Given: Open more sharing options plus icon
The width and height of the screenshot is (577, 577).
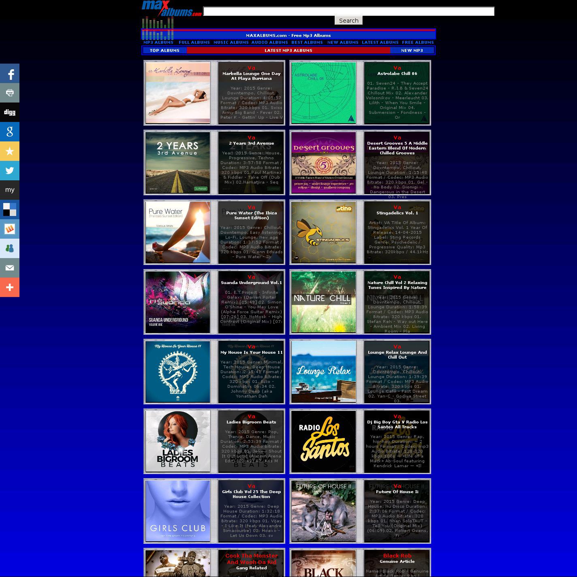Looking at the screenshot, I should (x=10, y=287).
